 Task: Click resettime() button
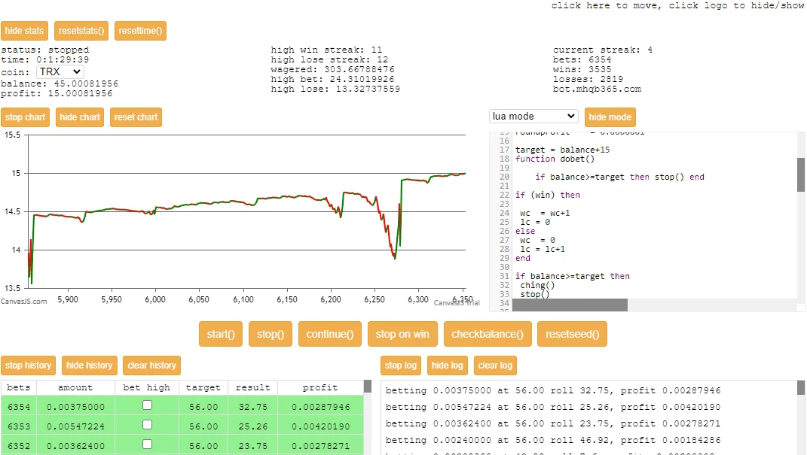[x=140, y=31]
